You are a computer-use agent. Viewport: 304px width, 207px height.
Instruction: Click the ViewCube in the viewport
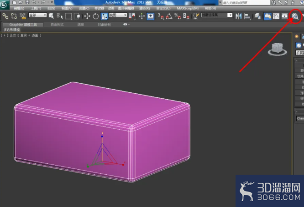pyautogui.click(x=277, y=49)
